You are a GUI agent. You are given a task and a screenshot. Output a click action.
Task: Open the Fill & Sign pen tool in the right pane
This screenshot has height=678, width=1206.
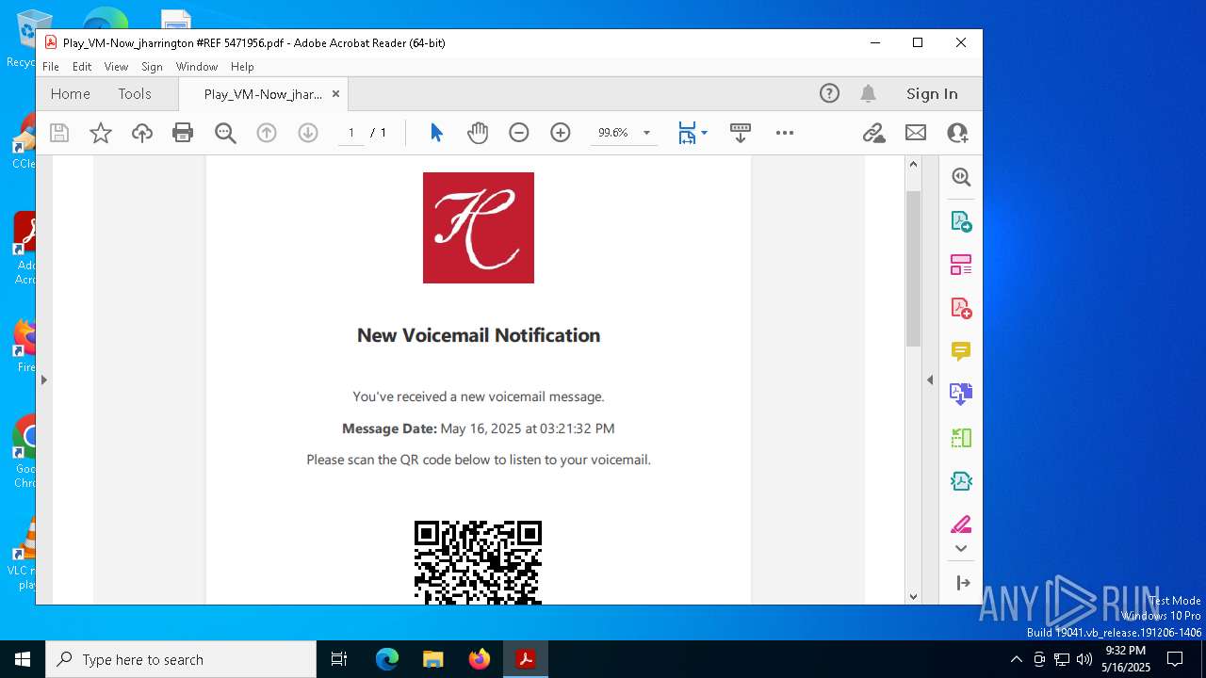tap(961, 525)
